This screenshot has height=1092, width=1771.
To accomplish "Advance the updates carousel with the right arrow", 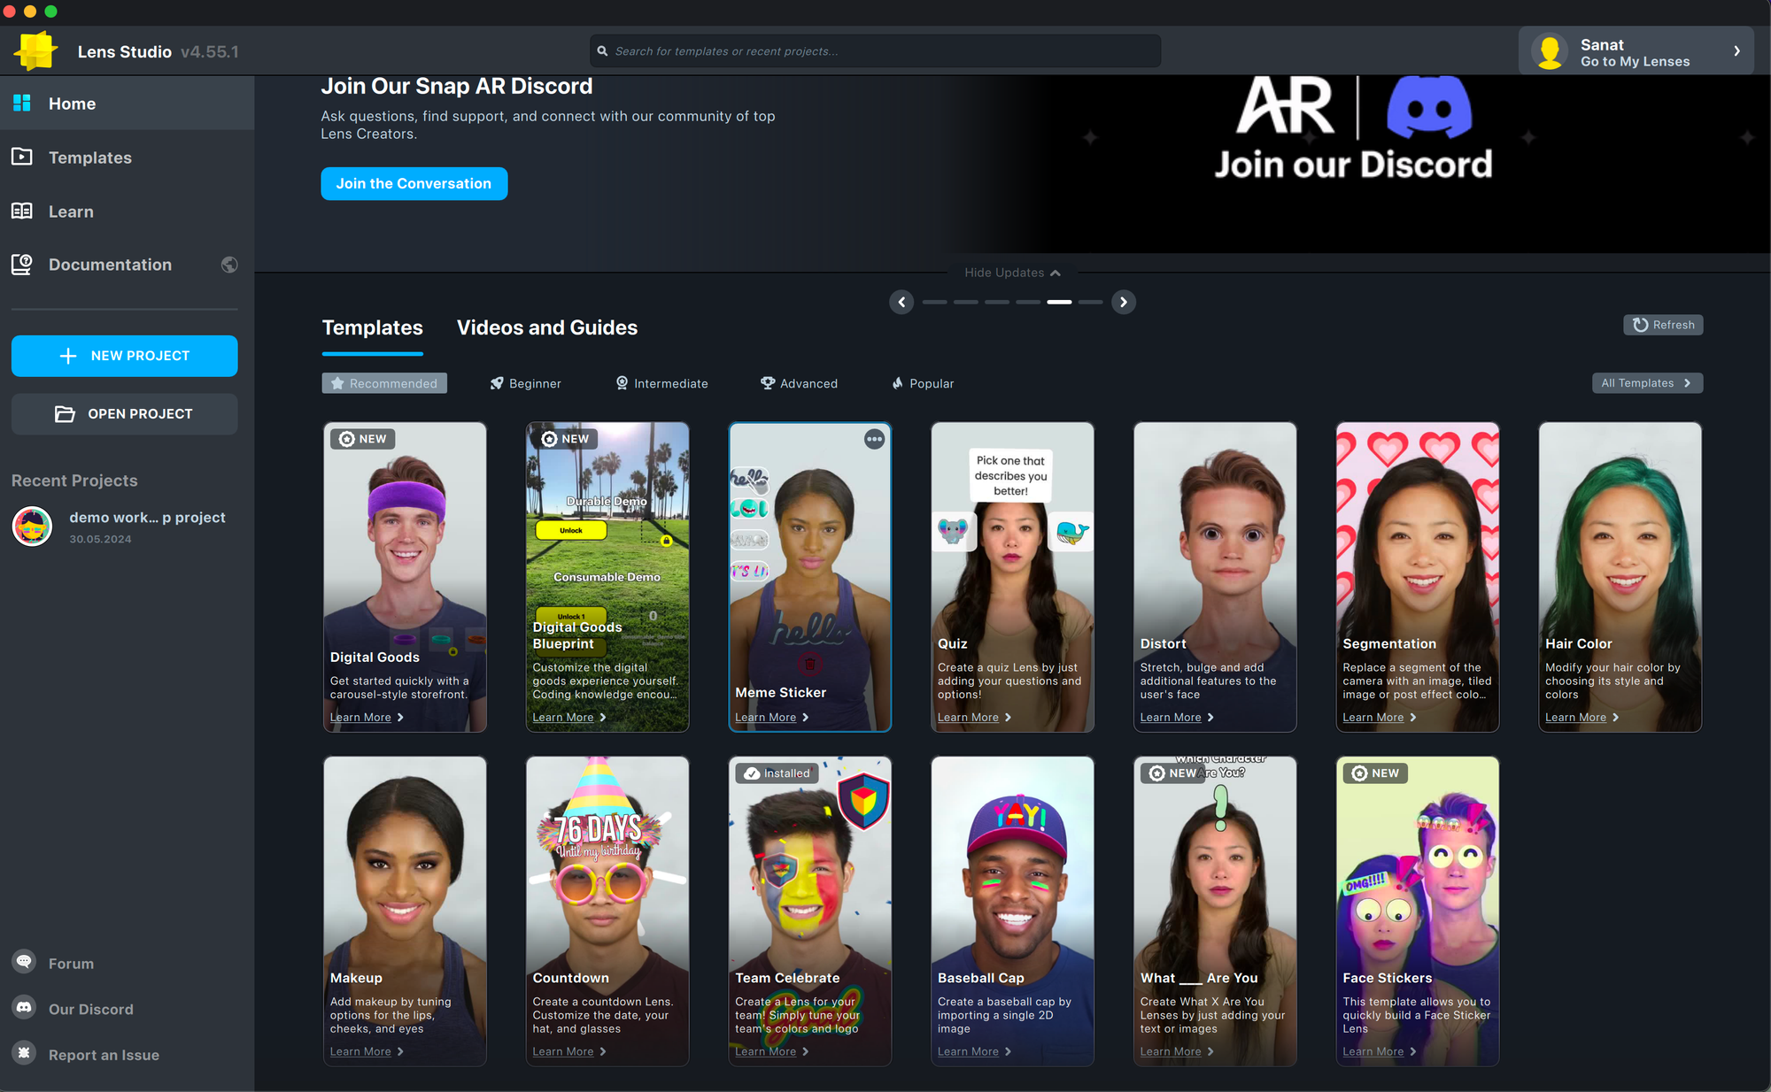I will [x=1123, y=302].
